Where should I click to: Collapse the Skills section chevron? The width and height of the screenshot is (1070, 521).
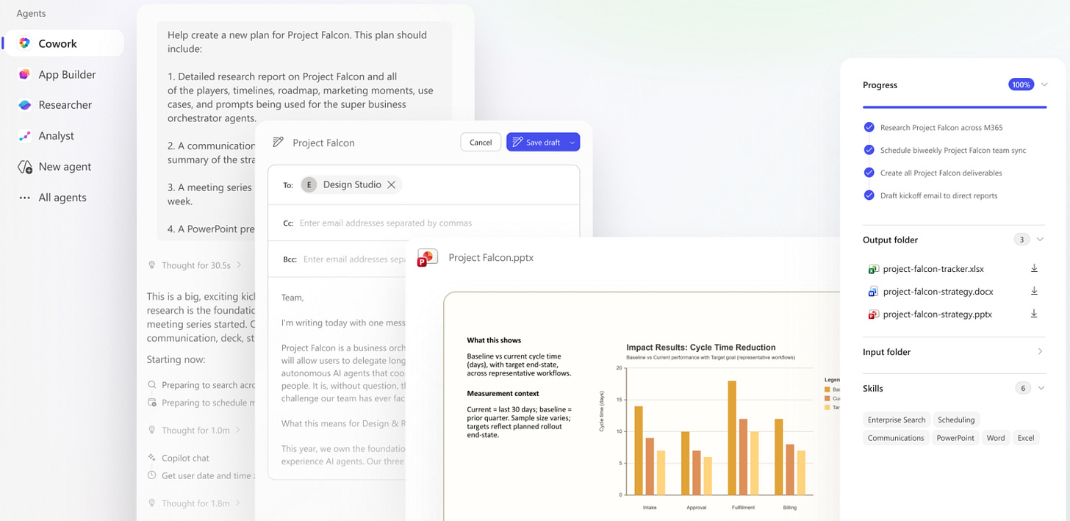[1041, 388]
